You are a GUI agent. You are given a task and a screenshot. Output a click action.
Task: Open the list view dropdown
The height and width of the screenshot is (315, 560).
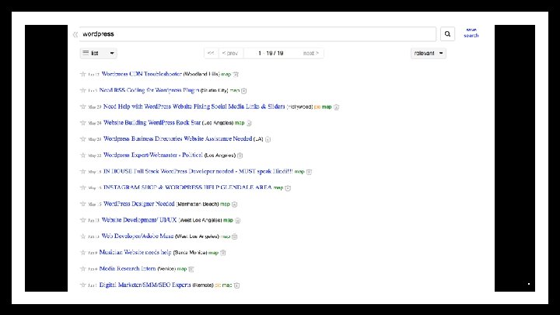[x=98, y=53]
